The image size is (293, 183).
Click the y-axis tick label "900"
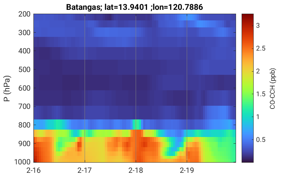coord(24,143)
